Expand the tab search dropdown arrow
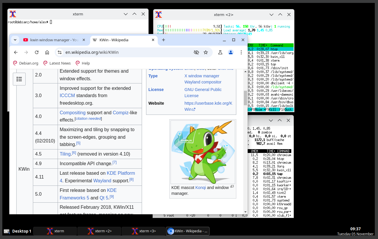378x239 pixels. (15, 40)
